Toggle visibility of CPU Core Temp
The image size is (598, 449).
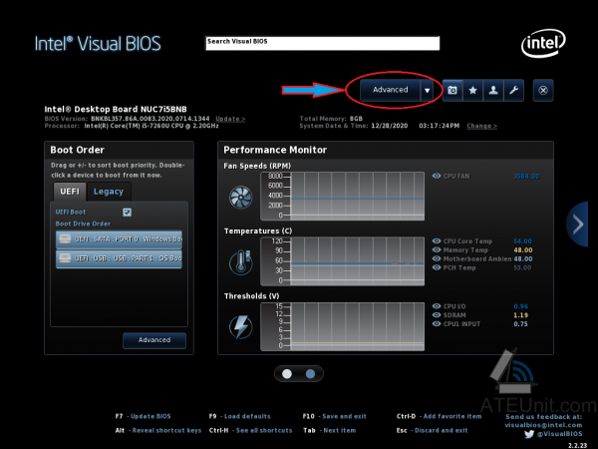tap(437, 240)
